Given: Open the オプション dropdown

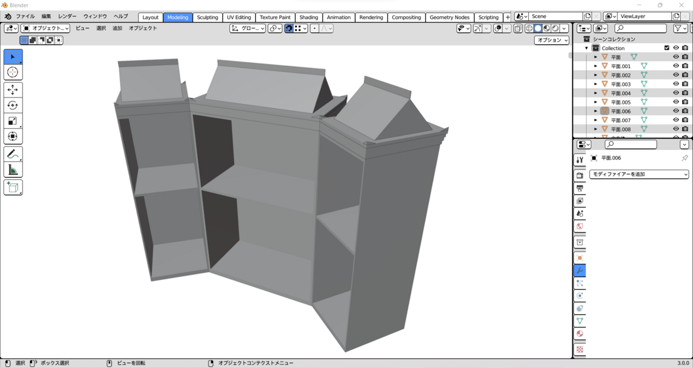Looking at the screenshot, I should pyautogui.click(x=552, y=40).
